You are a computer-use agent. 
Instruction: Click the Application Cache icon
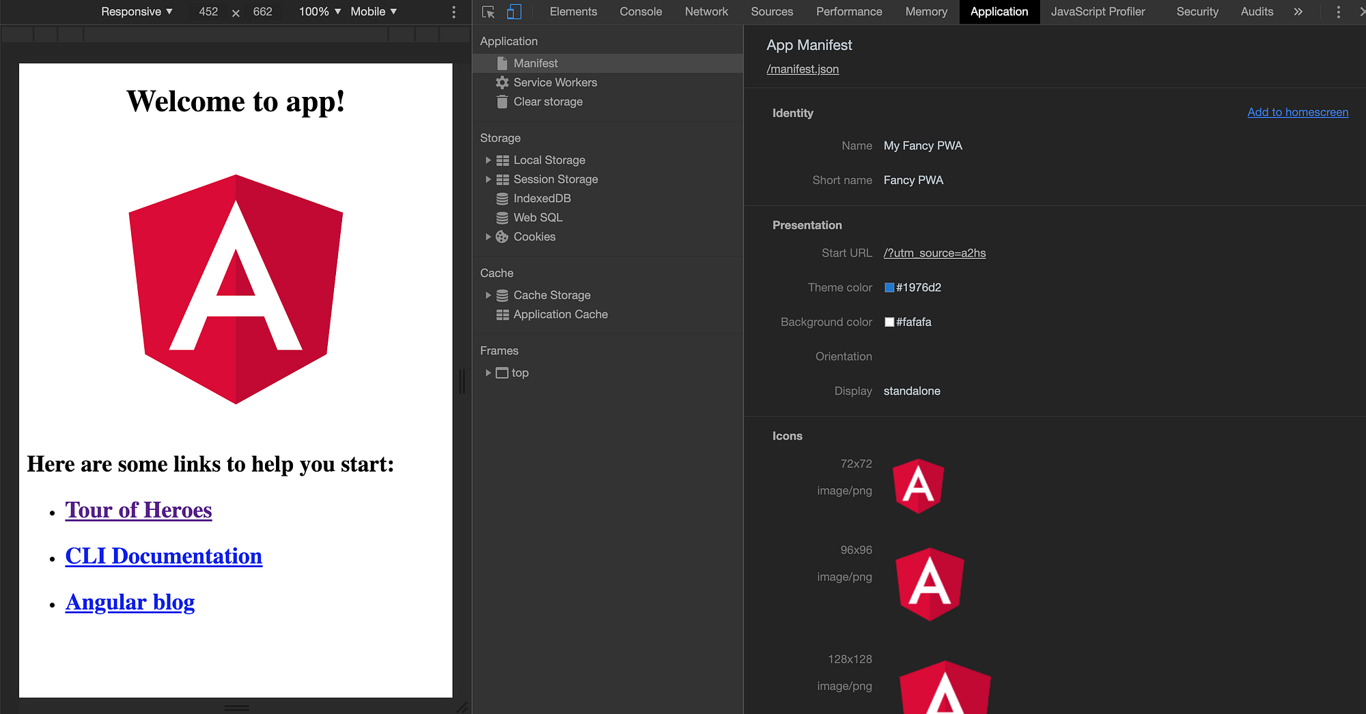click(x=503, y=314)
